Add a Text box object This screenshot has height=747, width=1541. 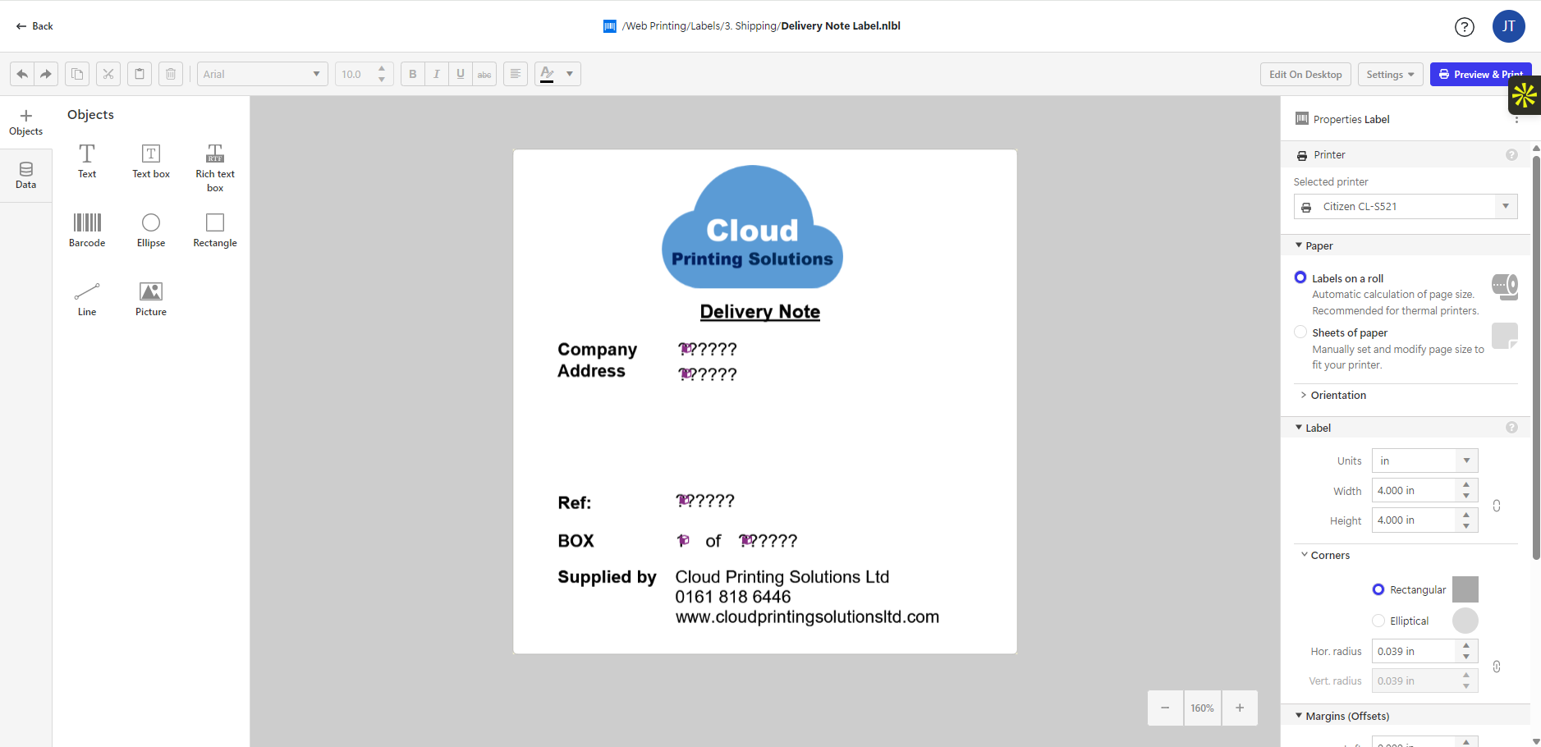tap(151, 161)
